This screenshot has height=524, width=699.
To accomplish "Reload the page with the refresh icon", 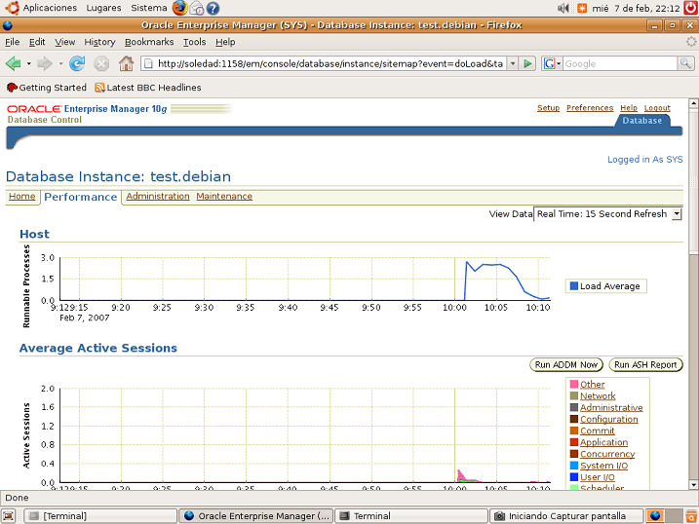I will 76,63.
